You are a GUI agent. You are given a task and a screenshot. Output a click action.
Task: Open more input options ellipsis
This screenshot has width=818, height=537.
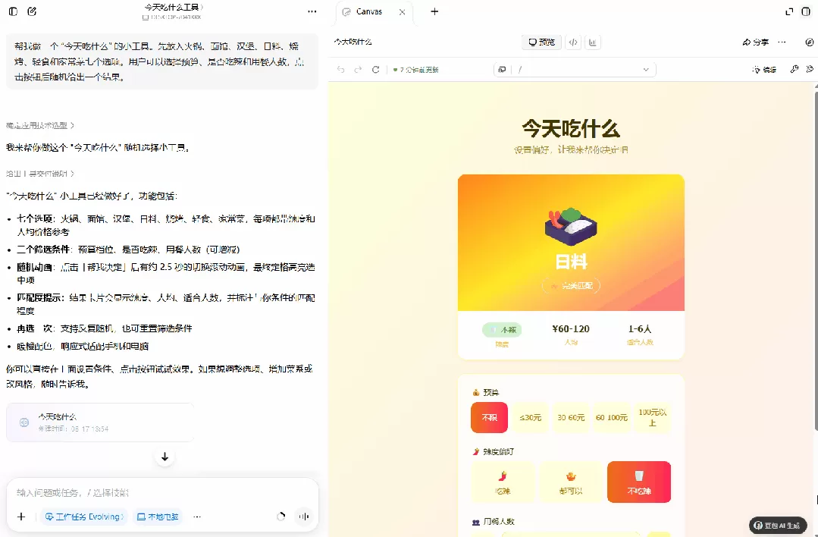196,517
